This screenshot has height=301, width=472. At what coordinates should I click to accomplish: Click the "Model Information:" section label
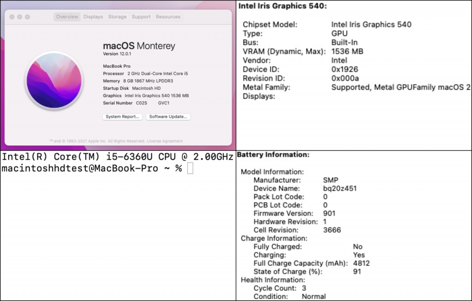(272, 172)
